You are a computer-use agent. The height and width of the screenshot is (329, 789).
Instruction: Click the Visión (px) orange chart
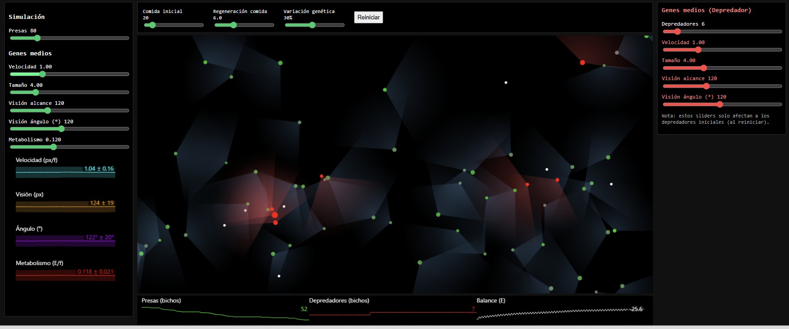pos(65,207)
